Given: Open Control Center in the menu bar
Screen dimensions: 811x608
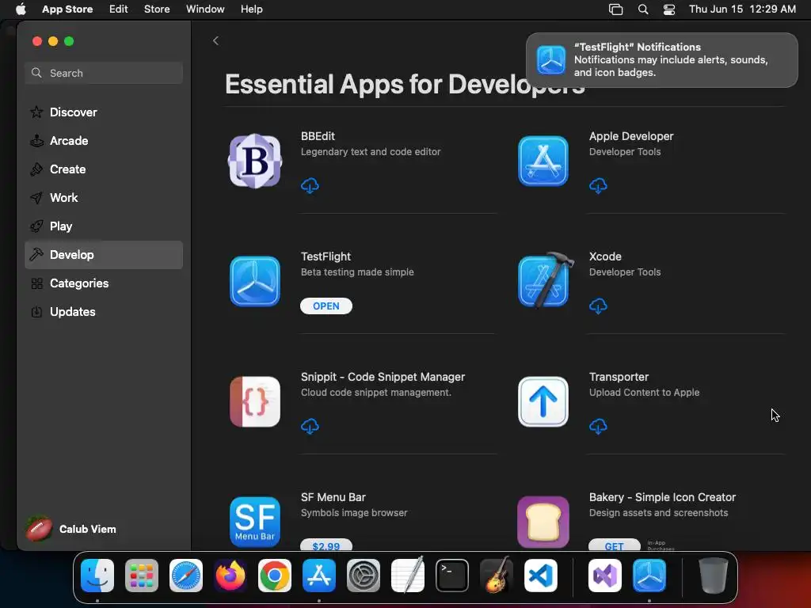Looking at the screenshot, I should click(669, 9).
